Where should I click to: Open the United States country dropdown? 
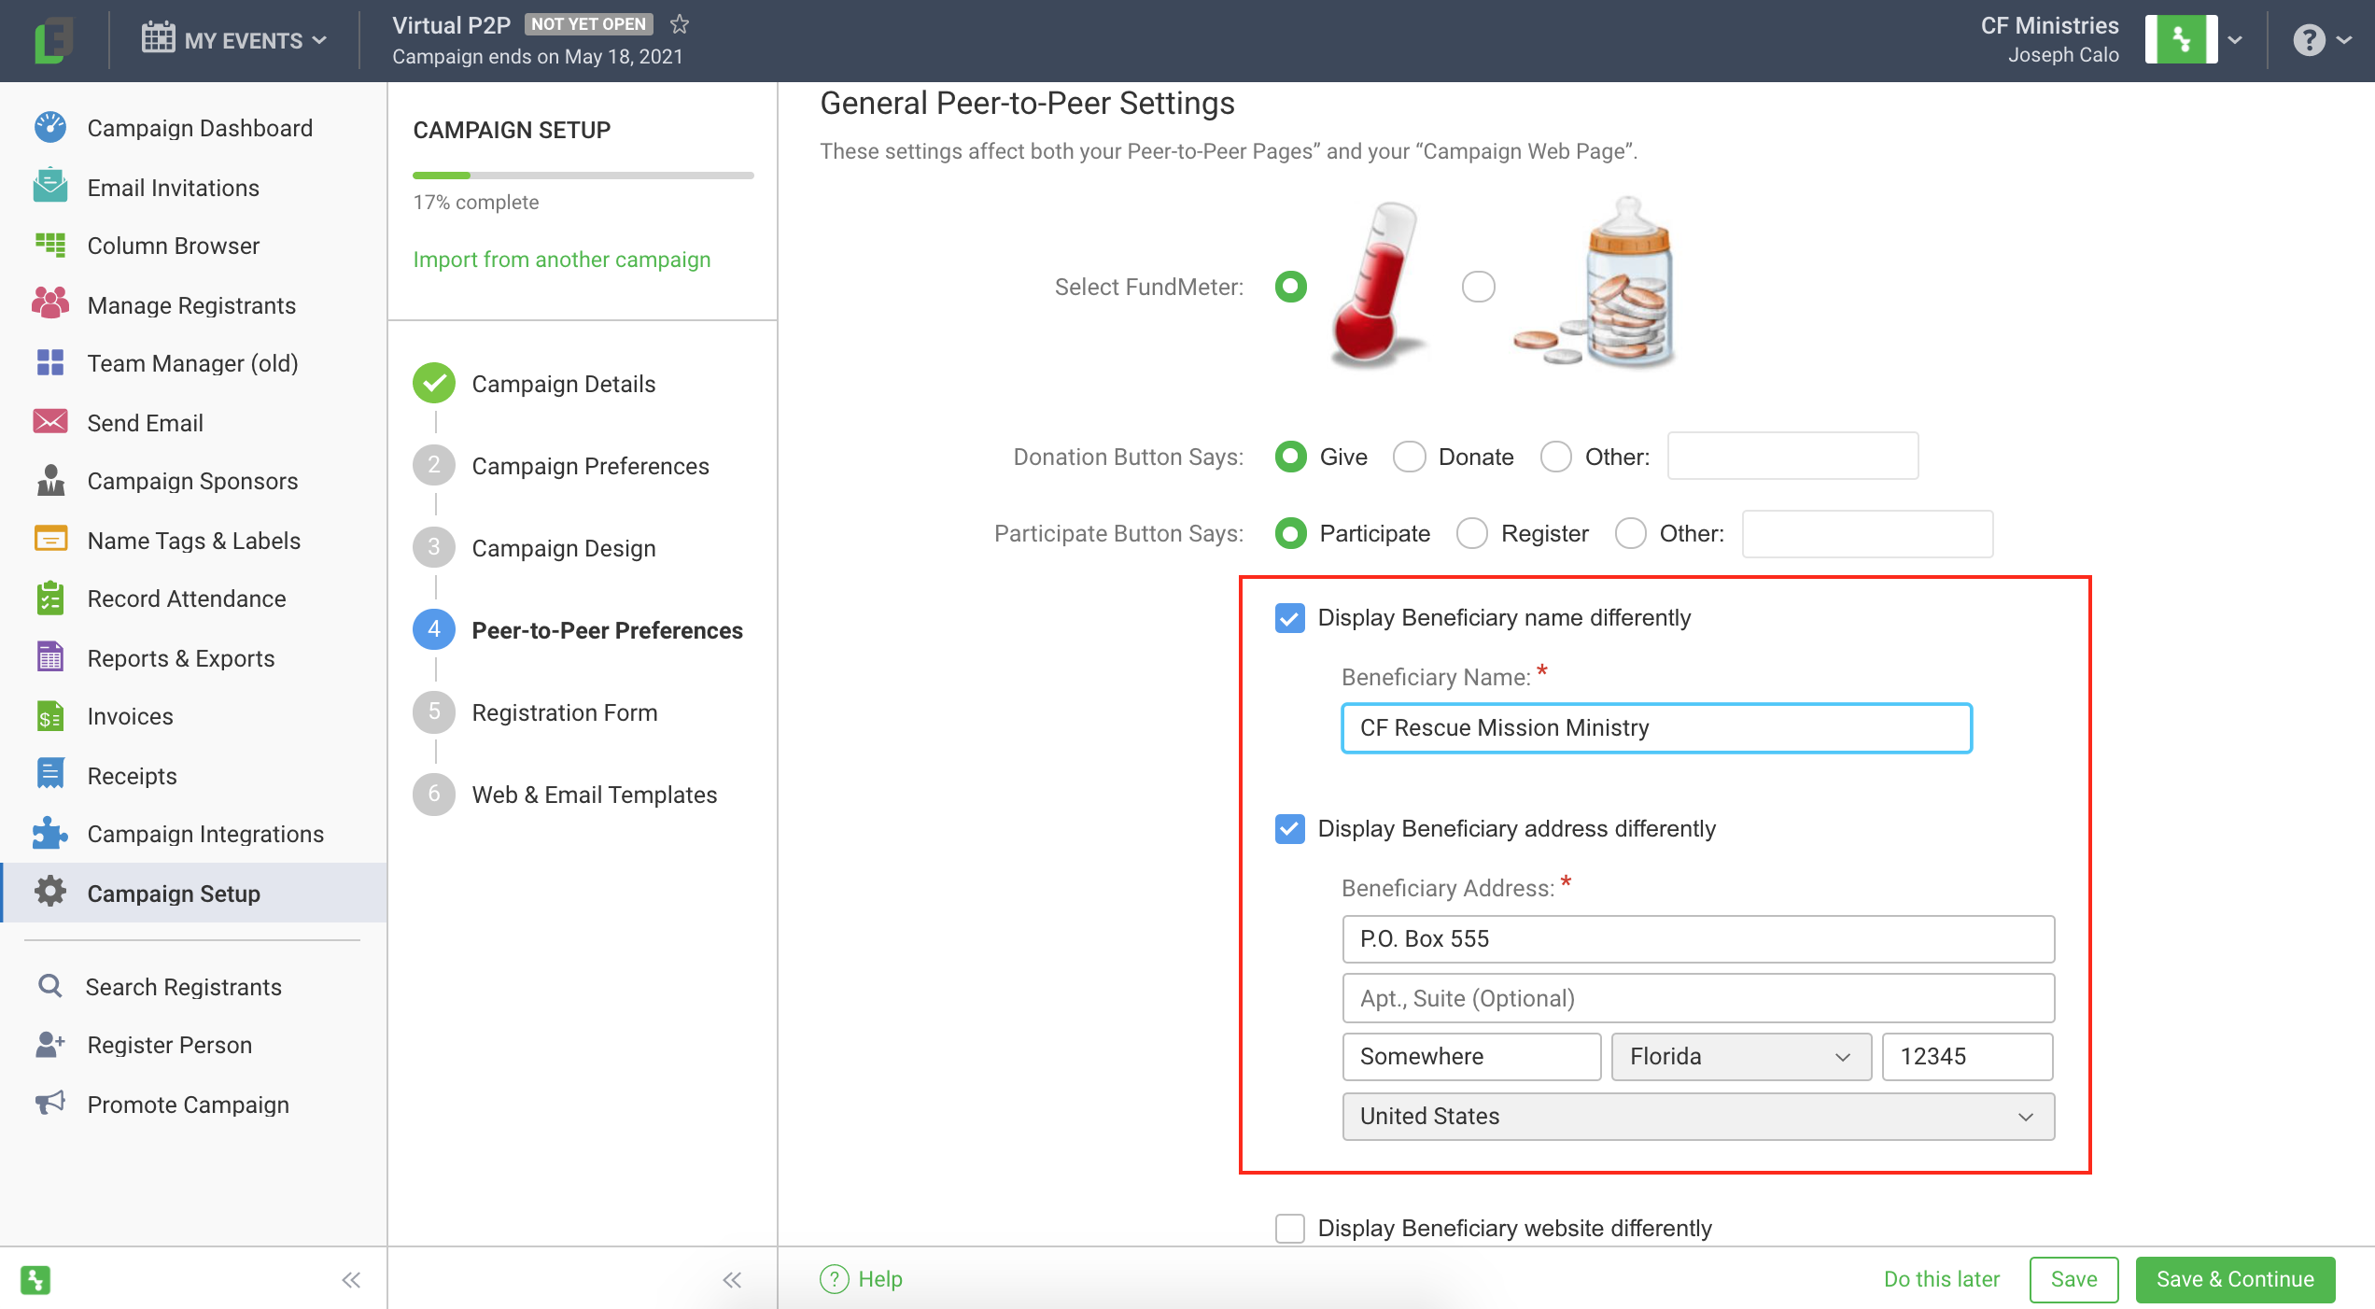(x=1697, y=1116)
